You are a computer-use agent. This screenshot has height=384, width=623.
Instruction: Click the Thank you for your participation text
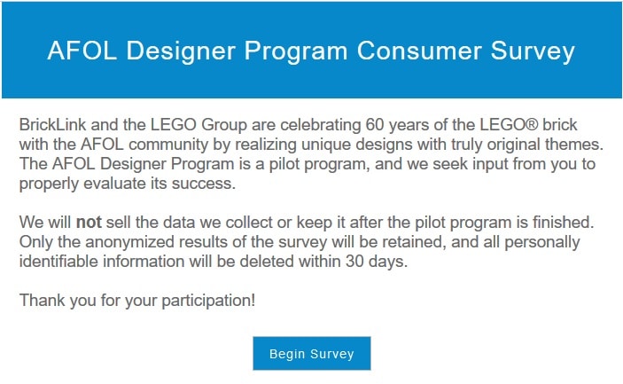pyautogui.click(x=137, y=300)
